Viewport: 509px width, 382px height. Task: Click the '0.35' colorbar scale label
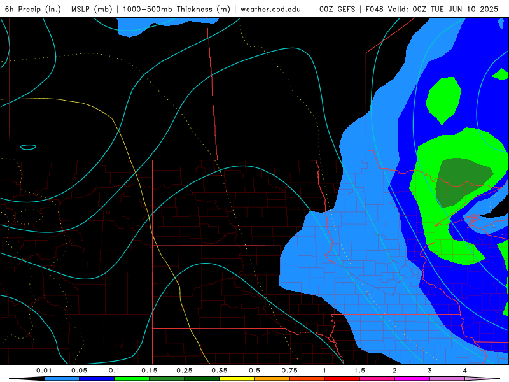[x=220, y=371]
